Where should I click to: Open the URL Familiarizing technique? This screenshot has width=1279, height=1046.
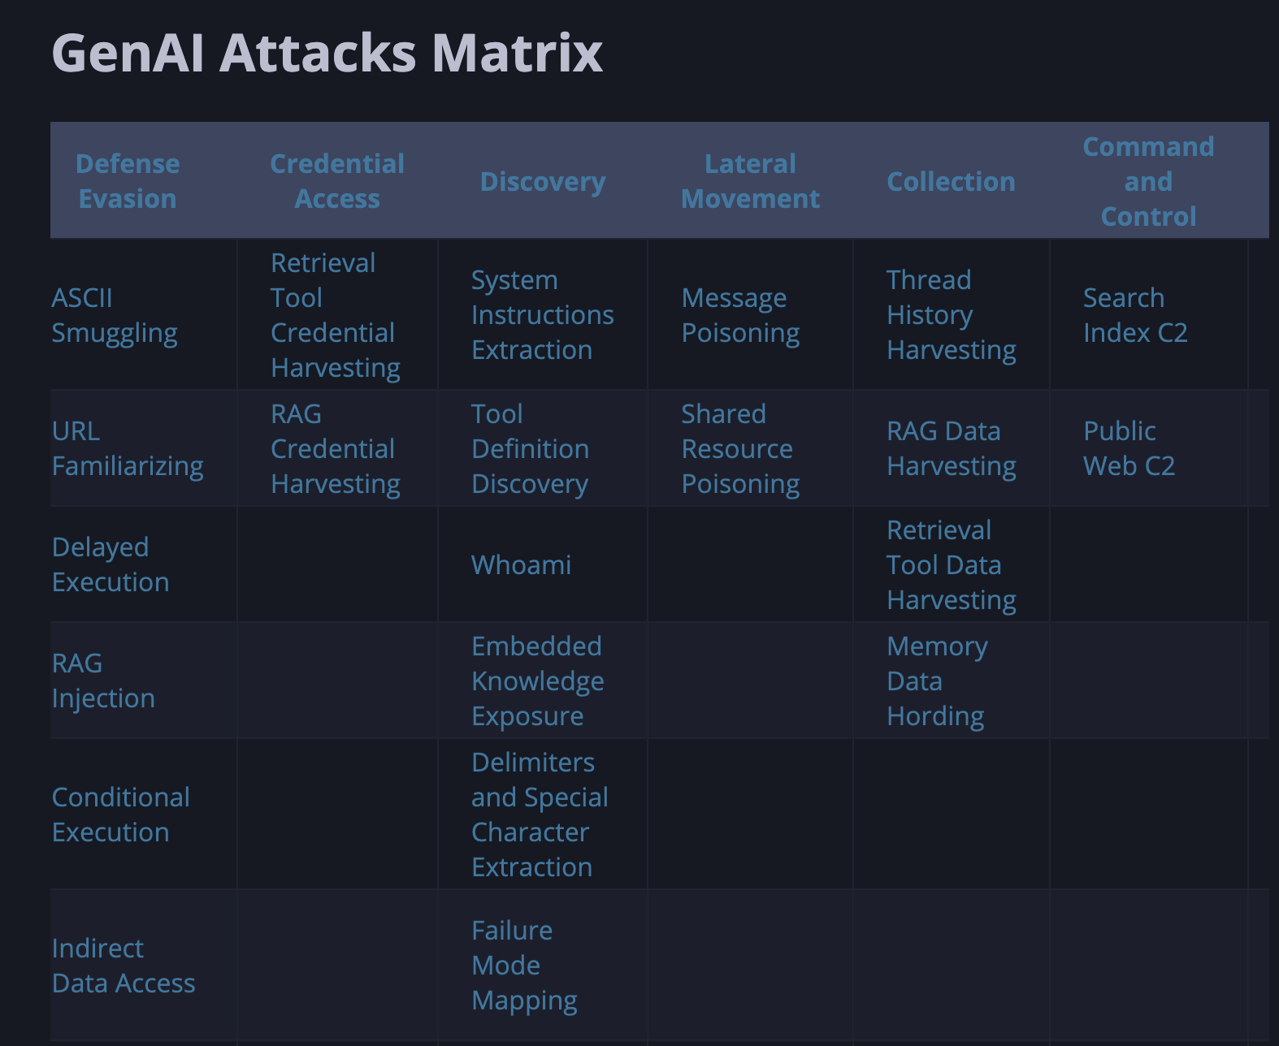click(x=128, y=448)
